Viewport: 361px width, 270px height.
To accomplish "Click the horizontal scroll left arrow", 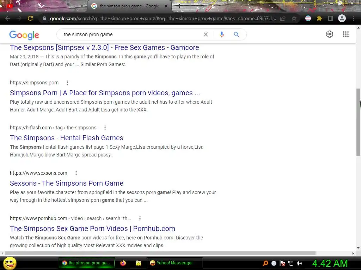I will (2, 253).
